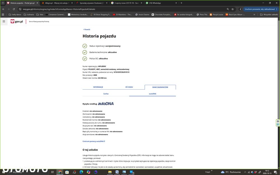Select the DANE ZAGRANICZNE tab
Image resolution: width=280 pixels, height=175 pixels.
(160, 87)
